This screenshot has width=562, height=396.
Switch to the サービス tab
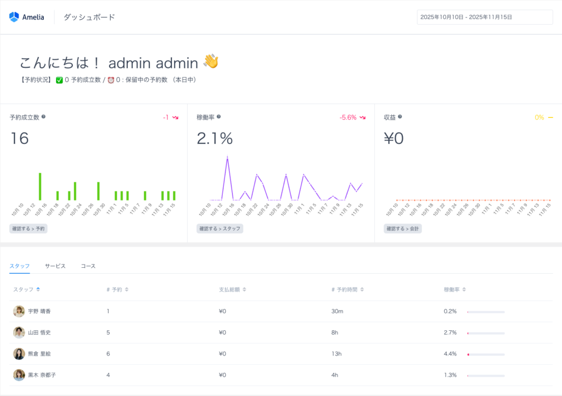(55, 266)
